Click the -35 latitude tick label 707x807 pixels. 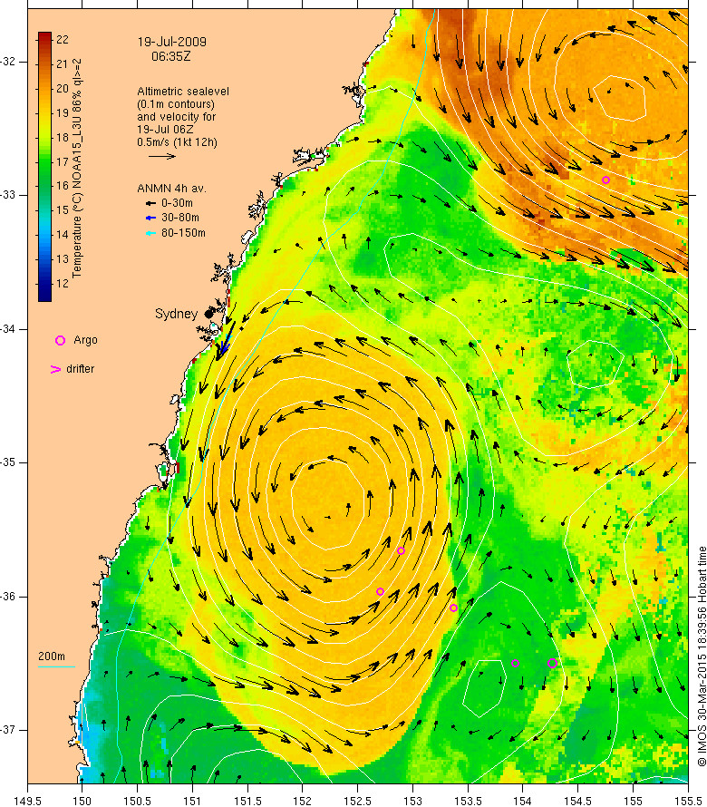[8, 462]
